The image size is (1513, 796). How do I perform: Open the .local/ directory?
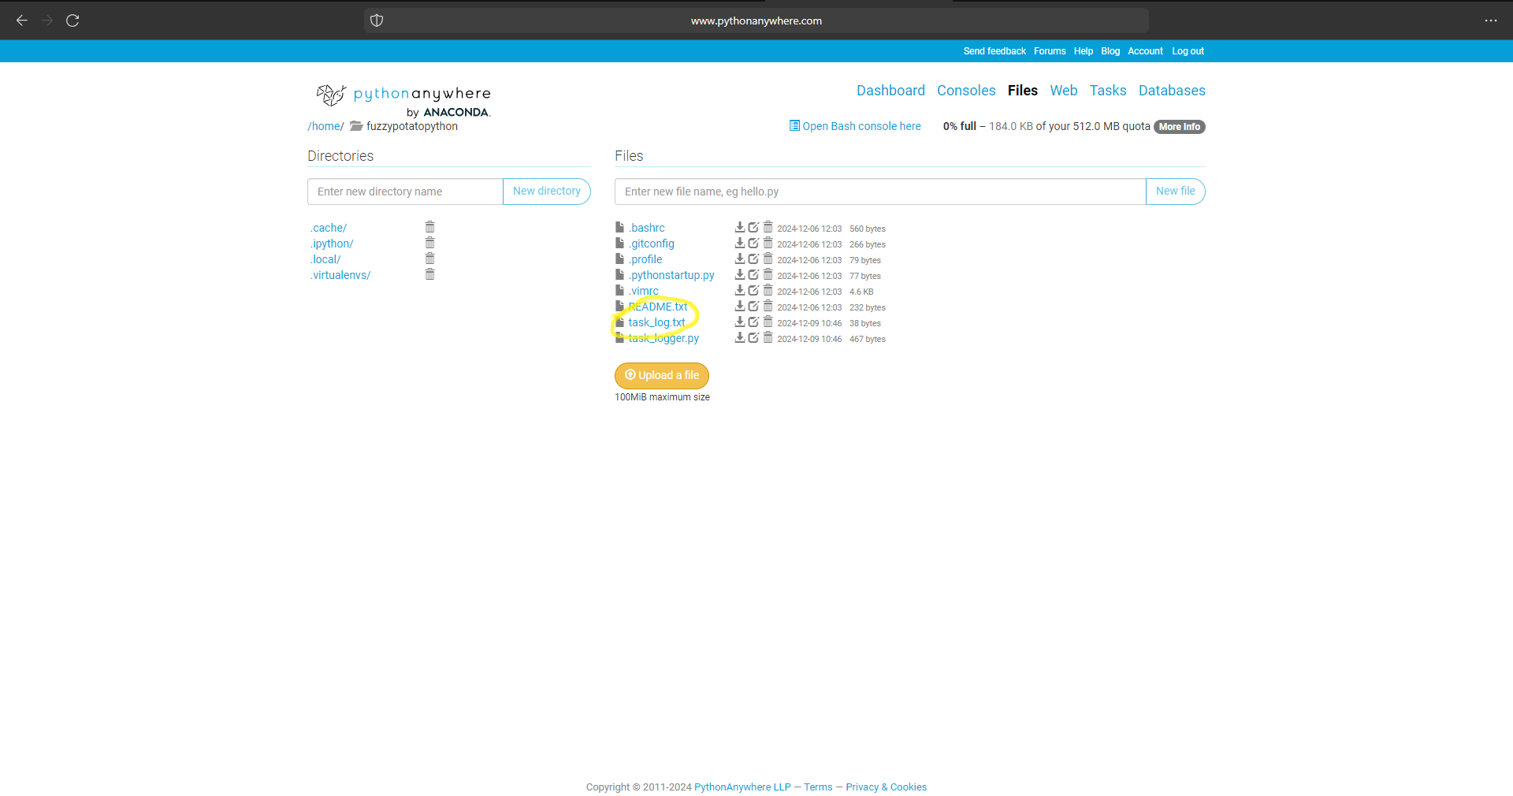pos(325,259)
